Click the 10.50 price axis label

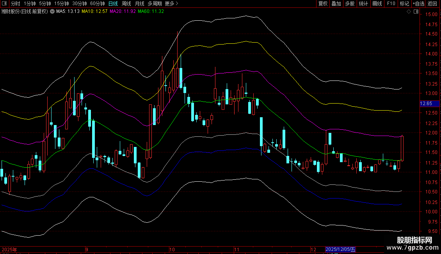pos(431,192)
